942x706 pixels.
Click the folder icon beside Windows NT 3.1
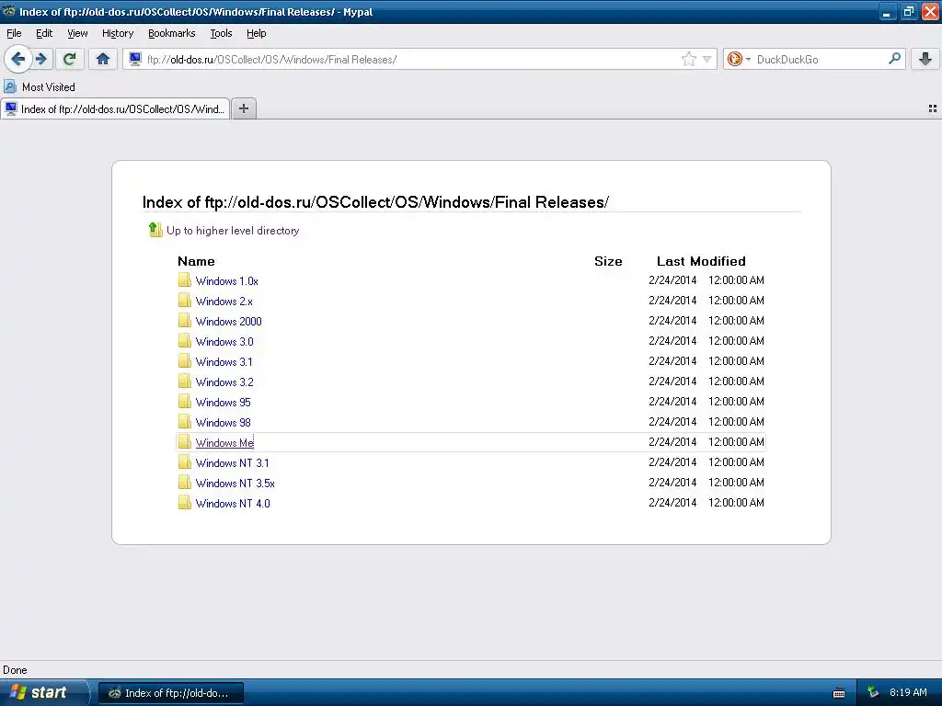pyautogui.click(x=184, y=462)
